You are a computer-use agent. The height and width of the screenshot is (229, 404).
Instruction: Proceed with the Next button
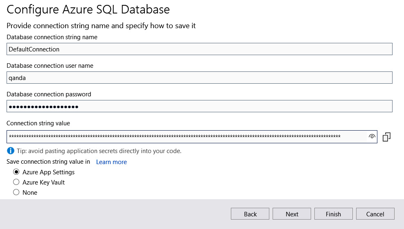click(x=292, y=214)
